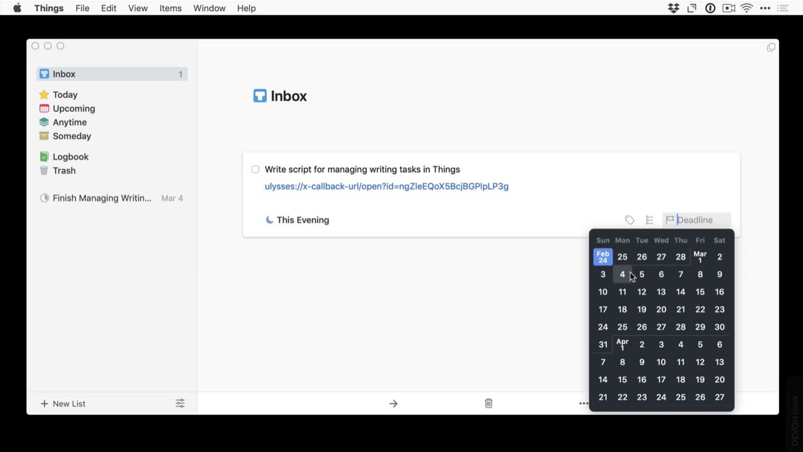The image size is (803, 452).
Task: Open the ulysses x-callback-url link
Action: point(387,186)
